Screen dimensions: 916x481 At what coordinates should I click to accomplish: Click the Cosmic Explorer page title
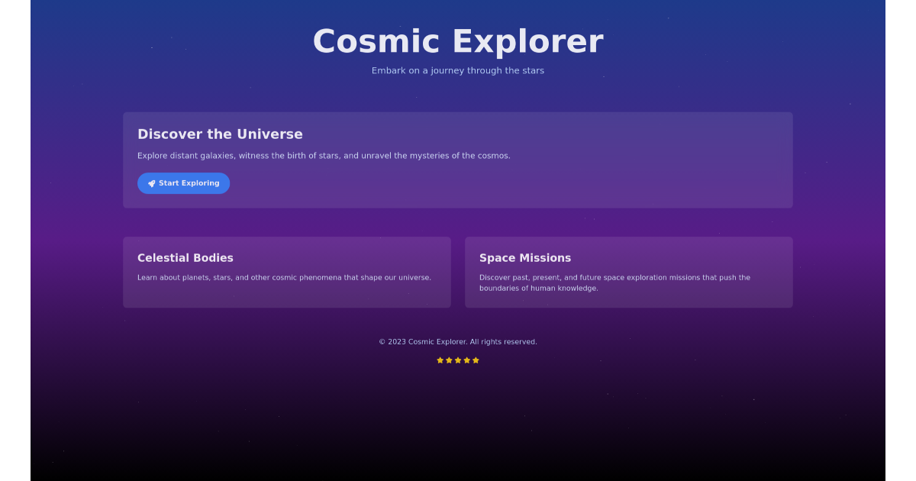tap(458, 41)
